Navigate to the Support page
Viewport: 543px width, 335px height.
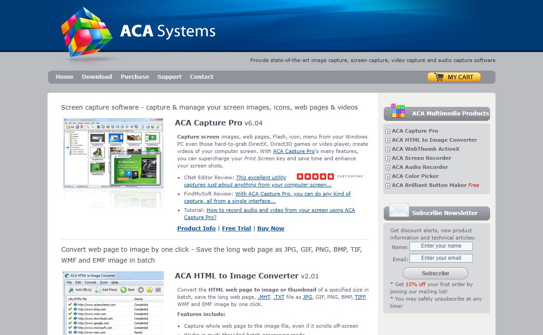[169, 77]
